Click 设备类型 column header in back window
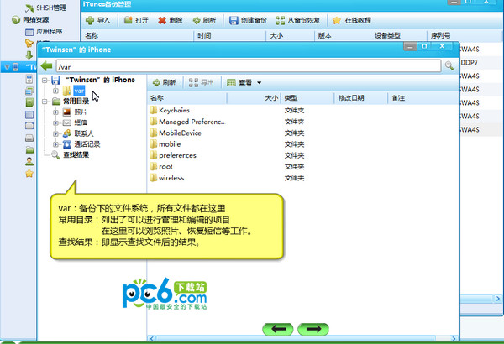Image resolution: width=504 pixels, height=344 pixels. 387,35
